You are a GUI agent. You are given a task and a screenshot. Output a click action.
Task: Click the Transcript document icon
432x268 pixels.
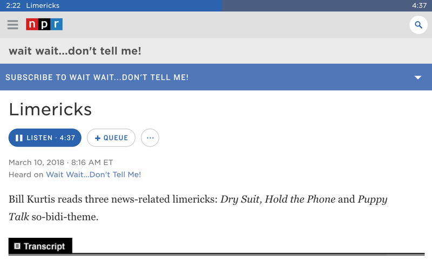coord(17,246)
